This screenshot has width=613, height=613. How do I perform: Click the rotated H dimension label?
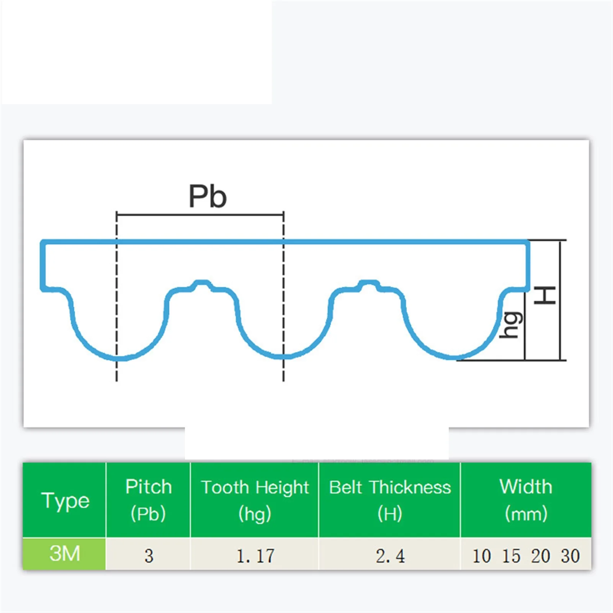pyautogui.click(x=545, y=295)
